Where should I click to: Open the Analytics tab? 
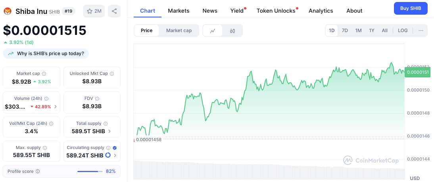[x=321, y=11]
